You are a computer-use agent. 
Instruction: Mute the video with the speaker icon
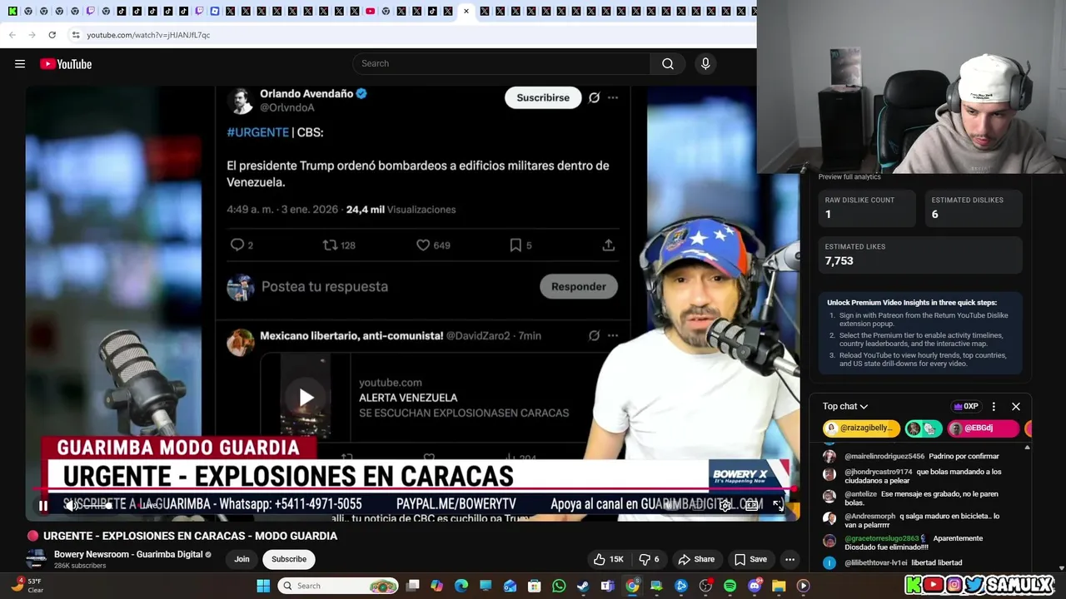click(x=72, y=505)
